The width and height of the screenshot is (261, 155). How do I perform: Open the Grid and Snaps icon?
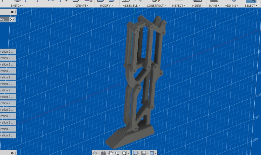click(143, 153)
